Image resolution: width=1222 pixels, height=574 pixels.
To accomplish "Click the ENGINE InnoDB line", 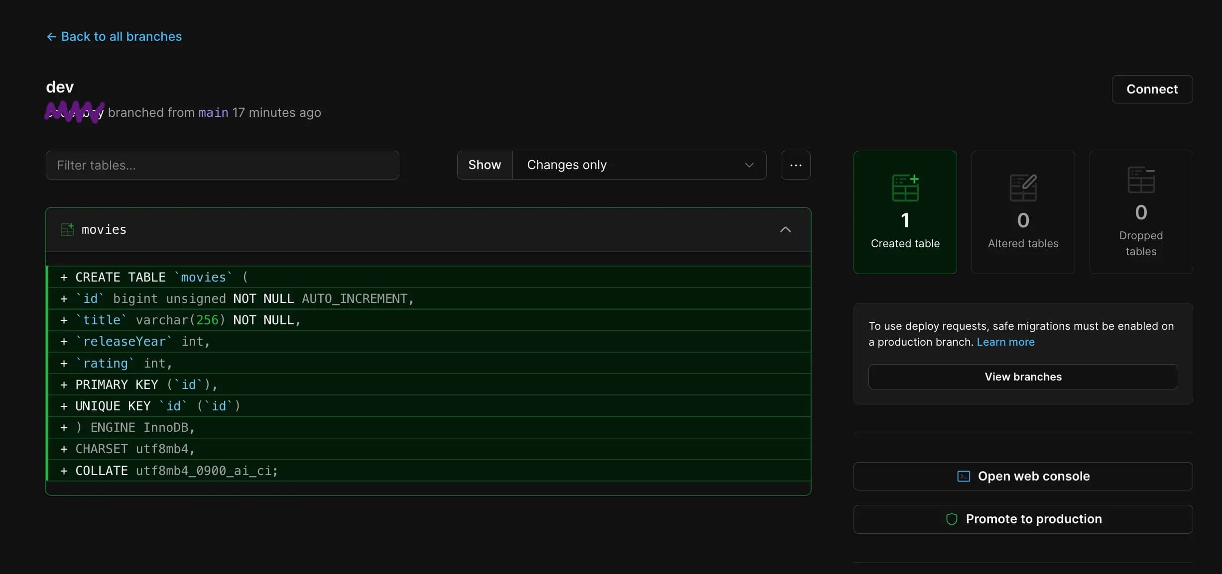I will pyautogui.click(x=428, y=427).
